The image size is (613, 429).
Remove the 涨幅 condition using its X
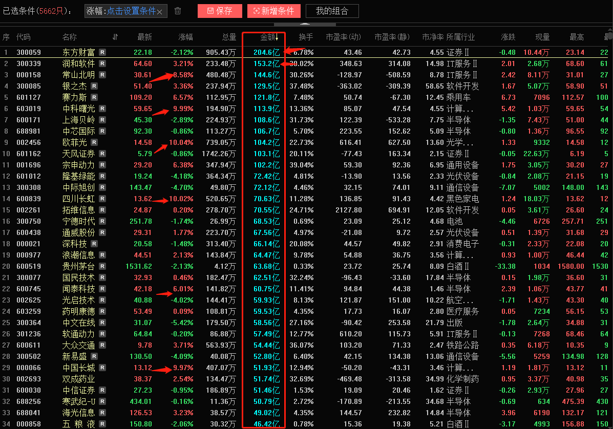coord(159,12)
